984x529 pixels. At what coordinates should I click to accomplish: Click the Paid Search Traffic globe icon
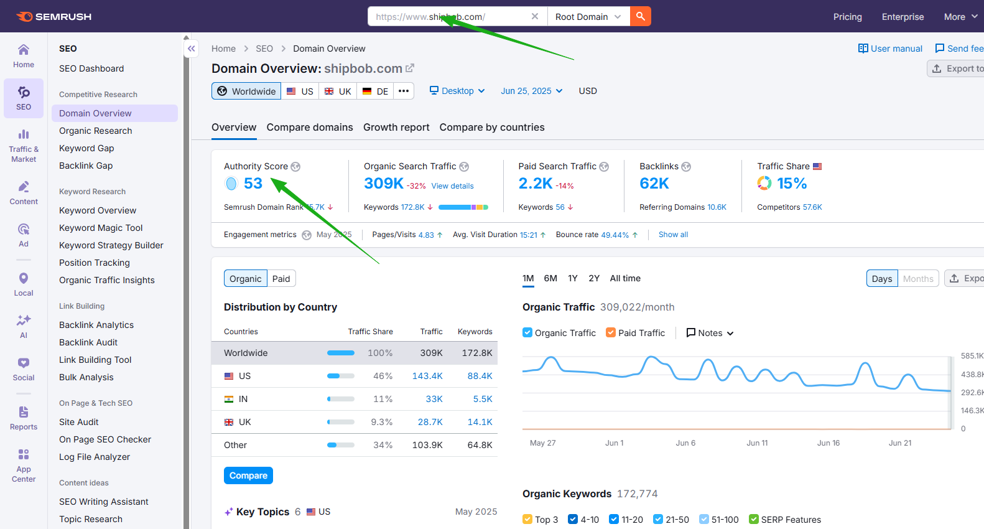point(604,167)
